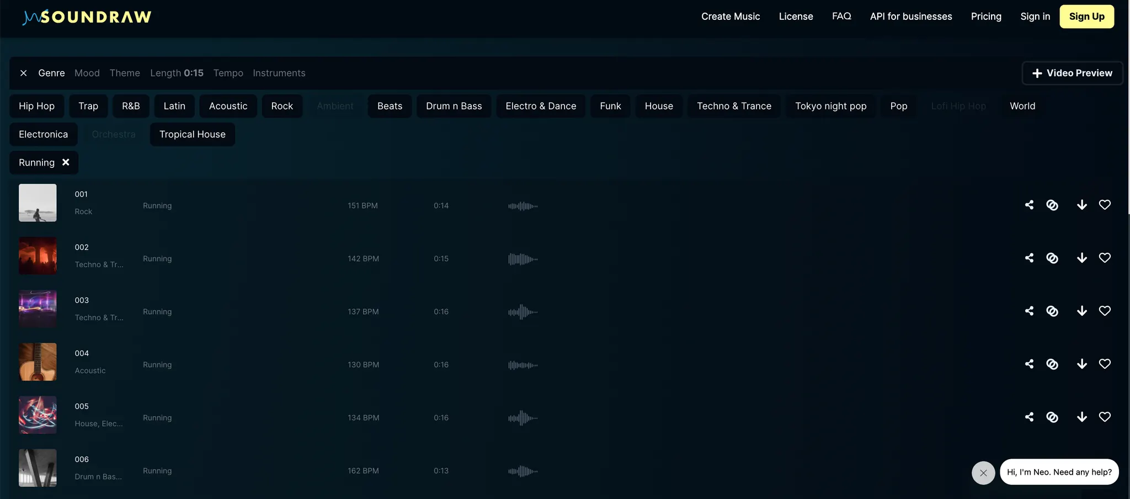Seek in track 001 waveform

pos(523,206)
